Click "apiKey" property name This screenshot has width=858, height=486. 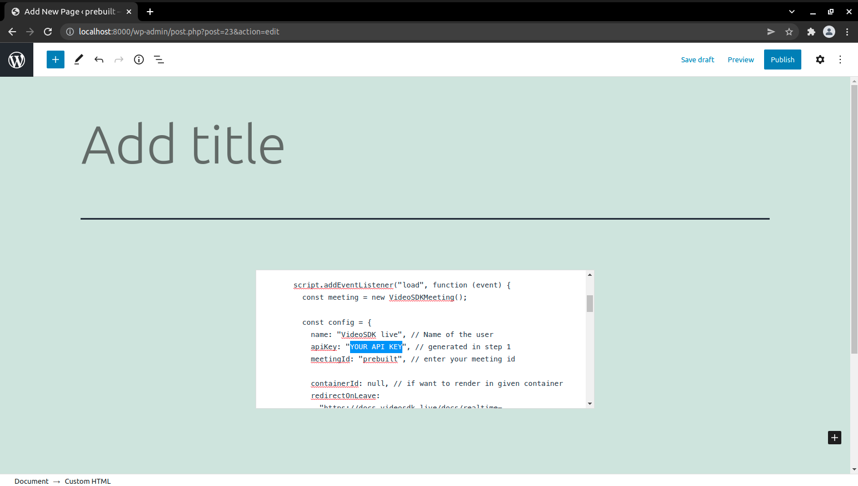pos(323,347)
